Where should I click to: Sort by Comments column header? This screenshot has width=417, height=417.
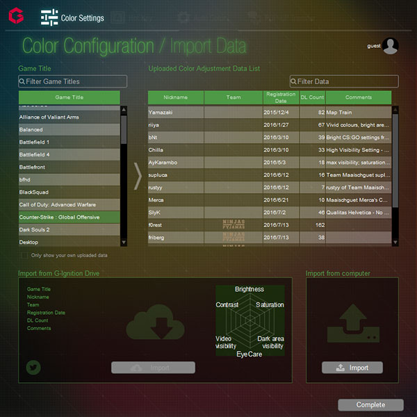pyautogui.click(x=359, y=97)
